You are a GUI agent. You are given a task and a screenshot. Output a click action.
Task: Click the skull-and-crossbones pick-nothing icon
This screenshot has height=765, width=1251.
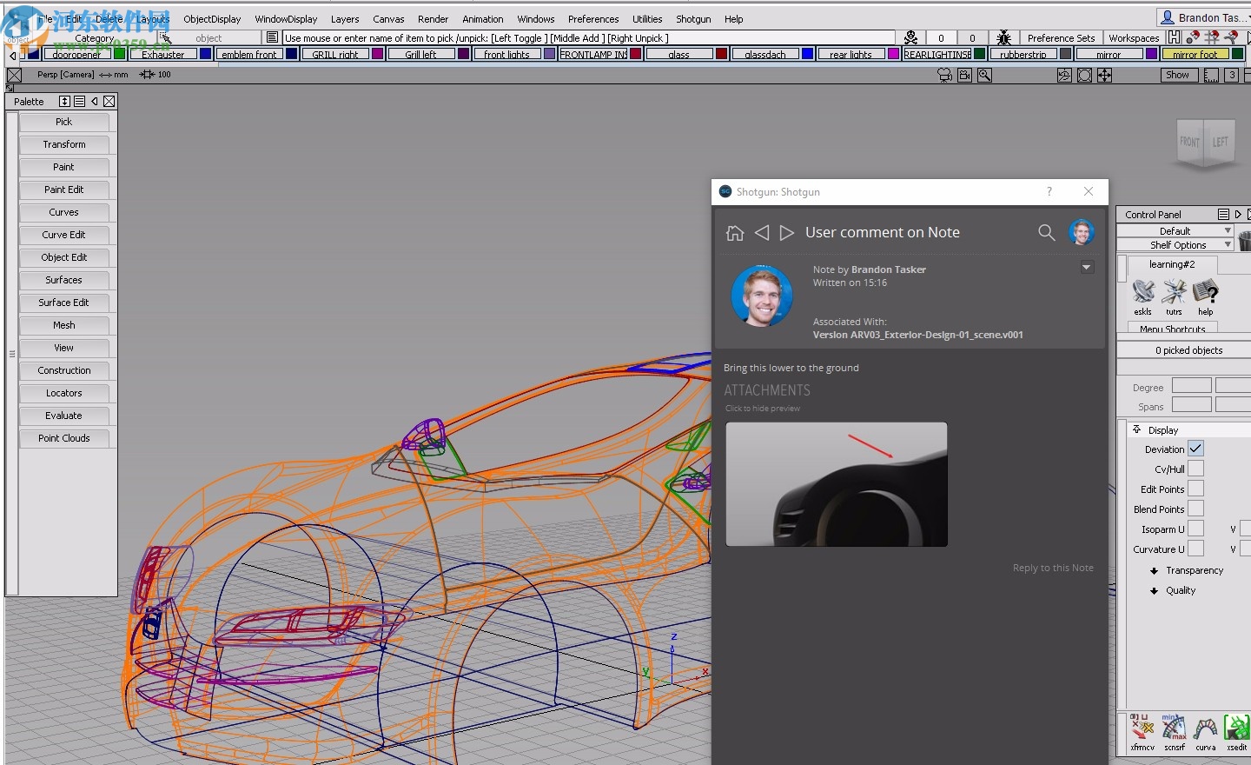pos(910,37)
